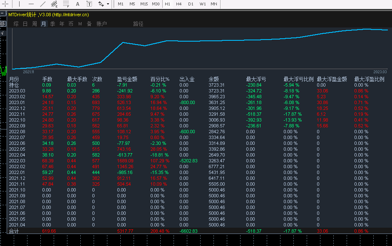Click the 移 move button
Viewport: 392px width, 246px height.
pyautogui.click(x=3, y=24)
